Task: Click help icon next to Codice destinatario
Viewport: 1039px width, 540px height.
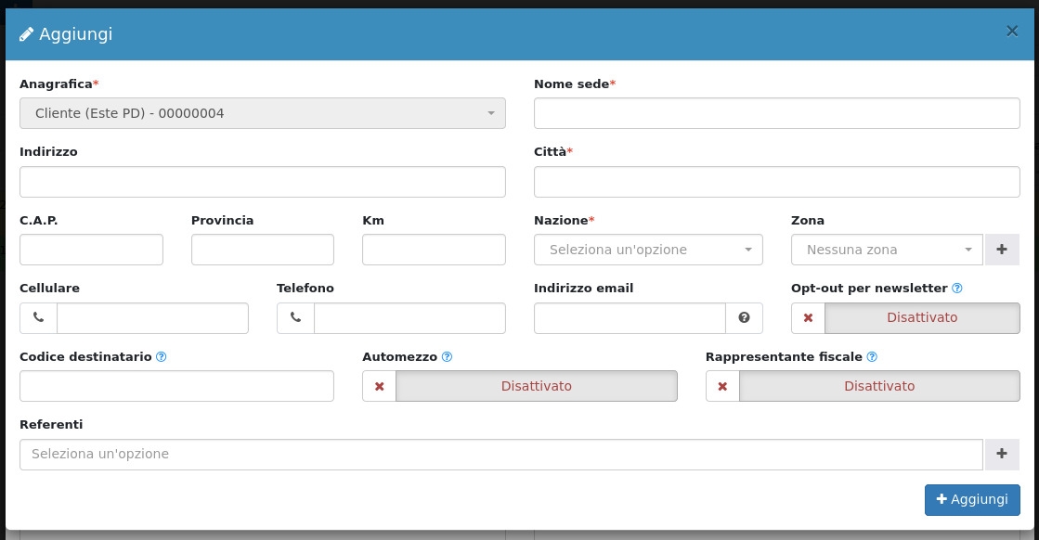Action: click(162, 356)
